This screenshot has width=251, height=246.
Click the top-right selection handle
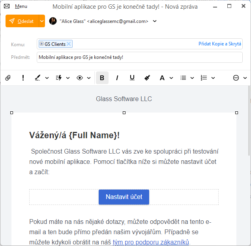click(236, 113)
